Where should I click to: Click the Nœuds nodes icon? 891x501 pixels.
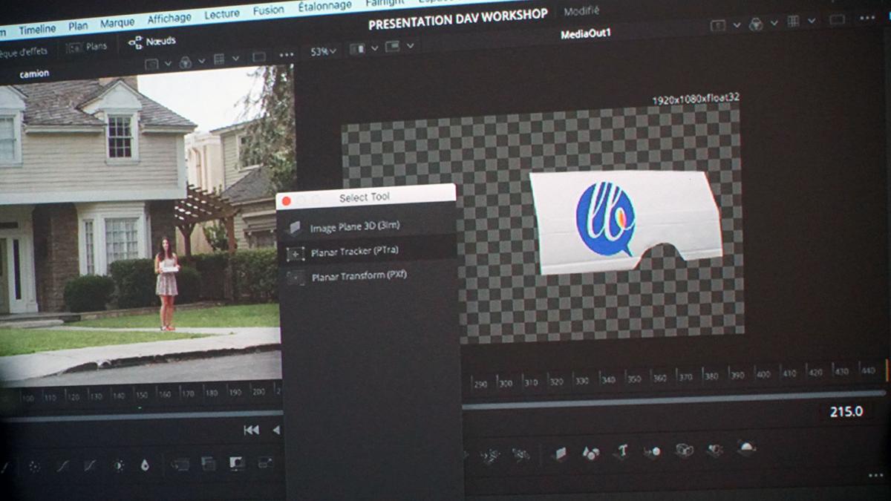pos(135,43)
